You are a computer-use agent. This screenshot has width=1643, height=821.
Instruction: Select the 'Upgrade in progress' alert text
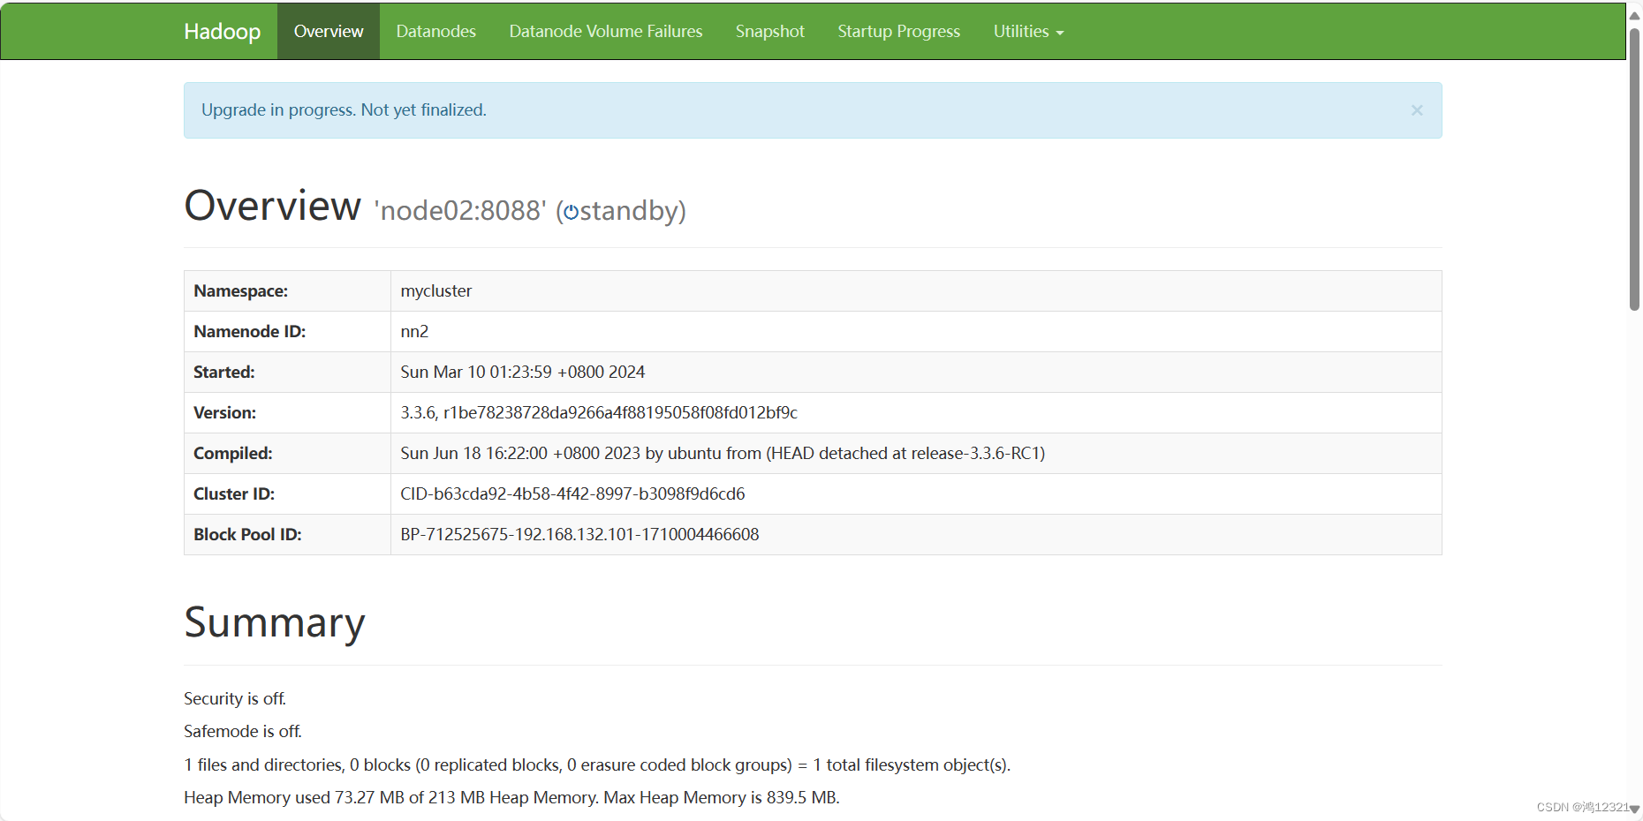point(344,109)
